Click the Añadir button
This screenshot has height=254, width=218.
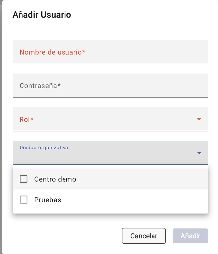[x=190, y=236]
